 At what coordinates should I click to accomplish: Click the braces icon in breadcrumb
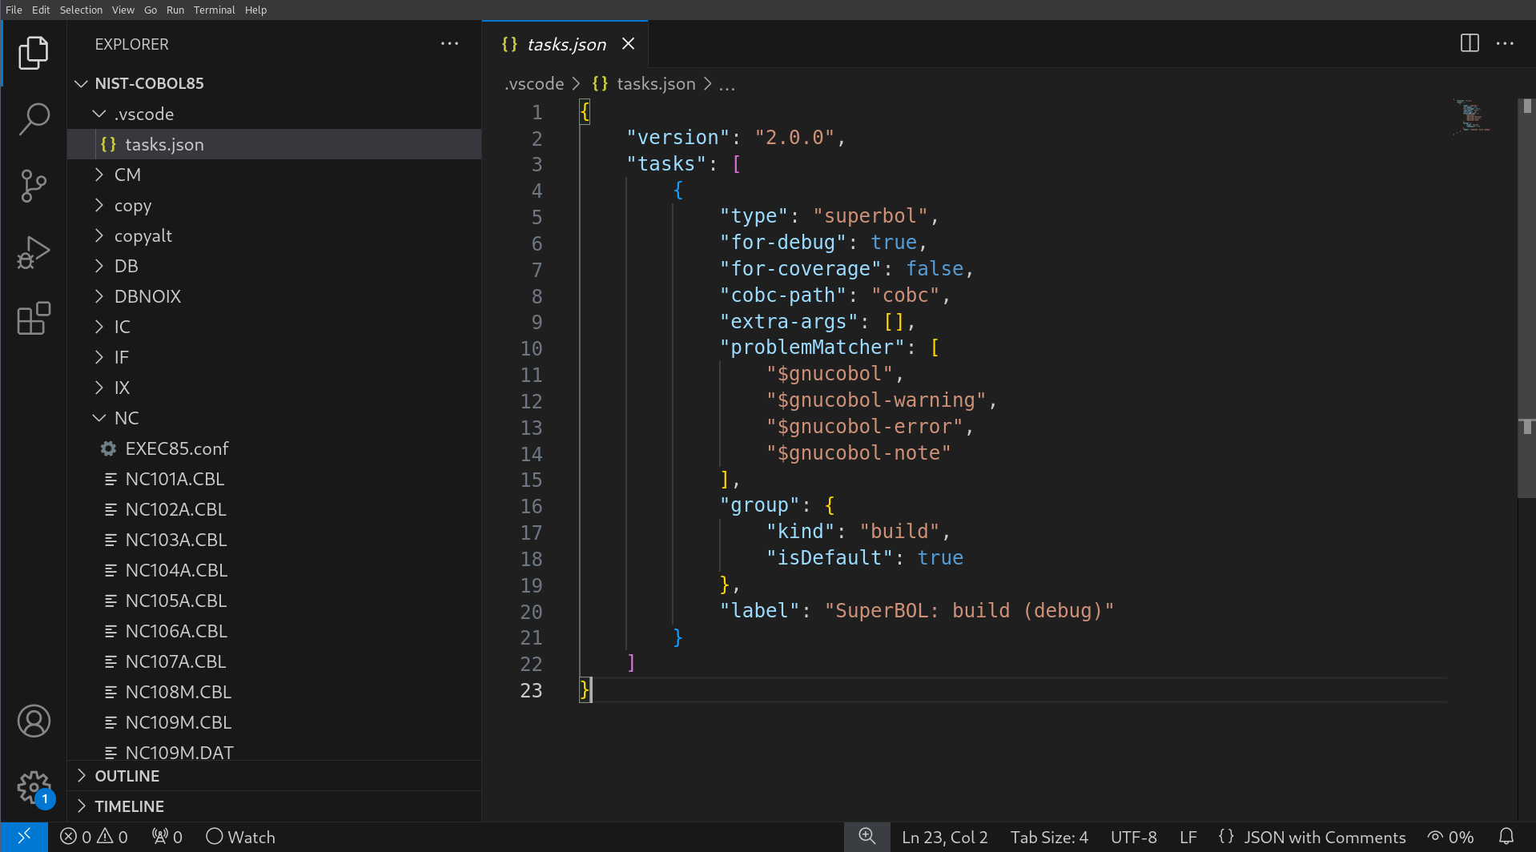pos(600,83)
